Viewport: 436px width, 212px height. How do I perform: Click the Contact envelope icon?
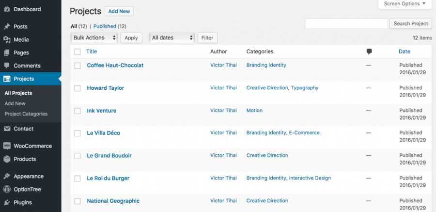tap(7, 129)
